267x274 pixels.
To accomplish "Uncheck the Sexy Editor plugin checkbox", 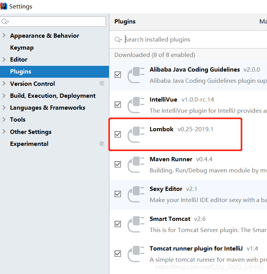I will (118, 194).
